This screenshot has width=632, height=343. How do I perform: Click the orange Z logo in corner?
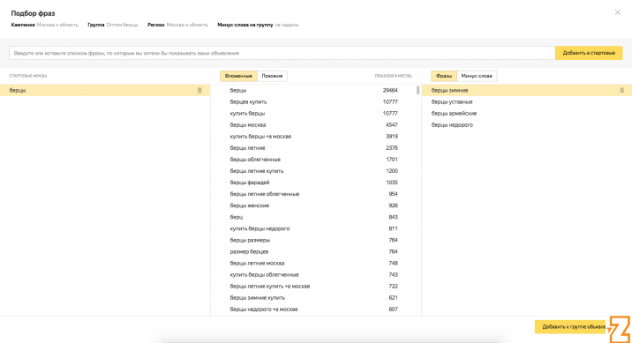pos(620,329)
